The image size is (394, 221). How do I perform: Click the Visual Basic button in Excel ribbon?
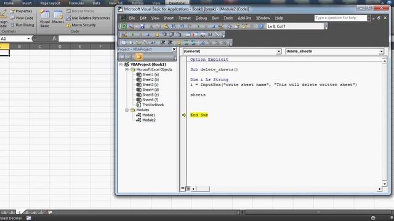point(45,18)
